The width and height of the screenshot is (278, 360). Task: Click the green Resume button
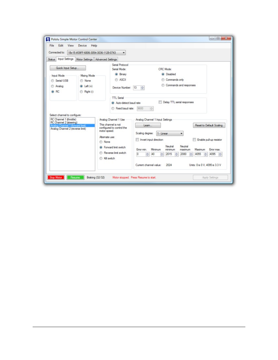tap(75, 178)
